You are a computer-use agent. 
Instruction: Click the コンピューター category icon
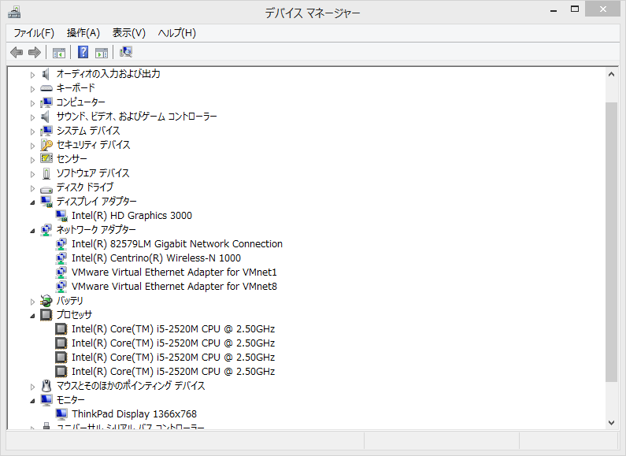tap(46, 102)
